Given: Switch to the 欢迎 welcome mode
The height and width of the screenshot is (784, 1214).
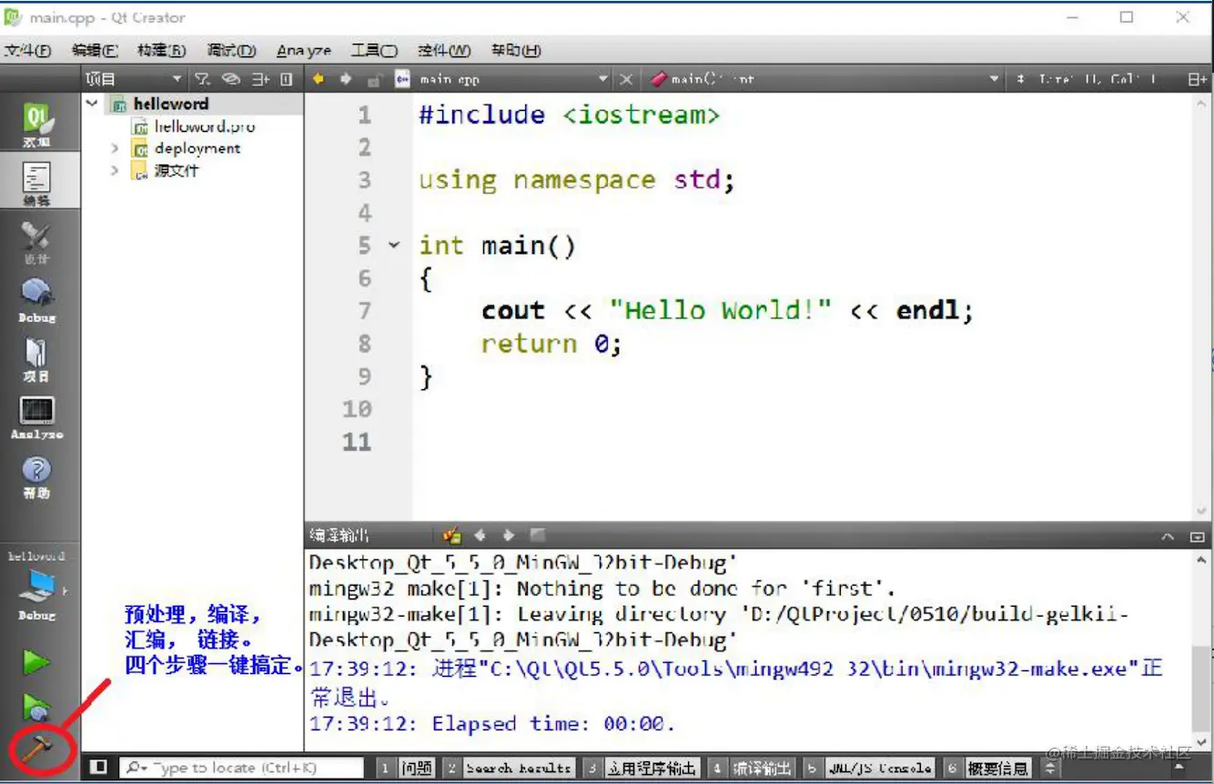Looking at the screenshot, I should tap(37, 125).
